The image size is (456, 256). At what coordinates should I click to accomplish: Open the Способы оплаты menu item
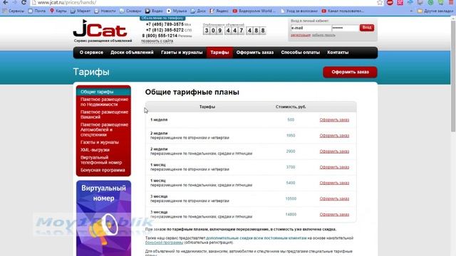(300, 53)
